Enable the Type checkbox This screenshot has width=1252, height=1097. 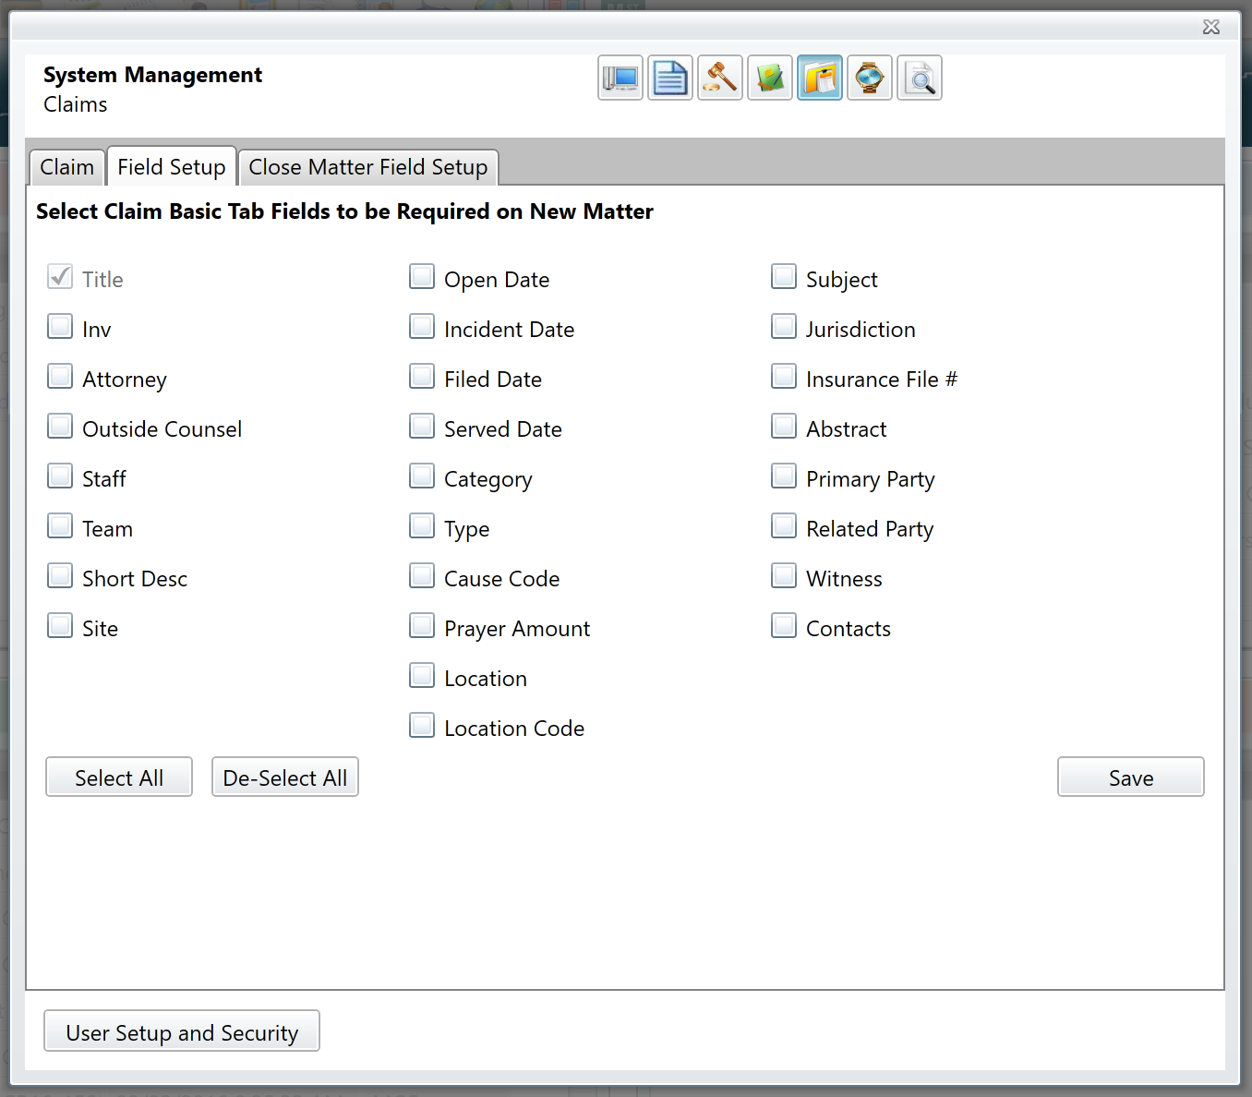click(422, 526)
